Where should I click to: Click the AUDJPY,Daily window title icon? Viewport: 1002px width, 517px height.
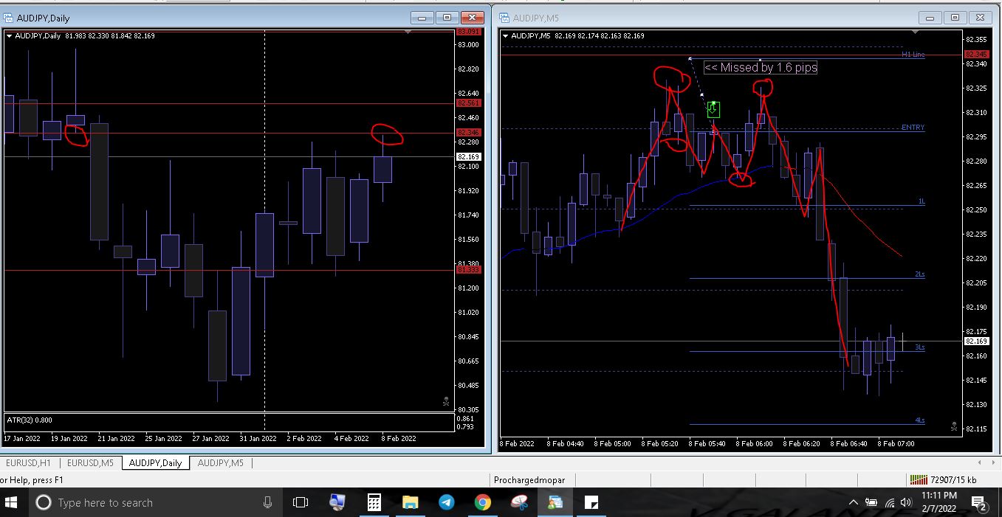(8, 18)
